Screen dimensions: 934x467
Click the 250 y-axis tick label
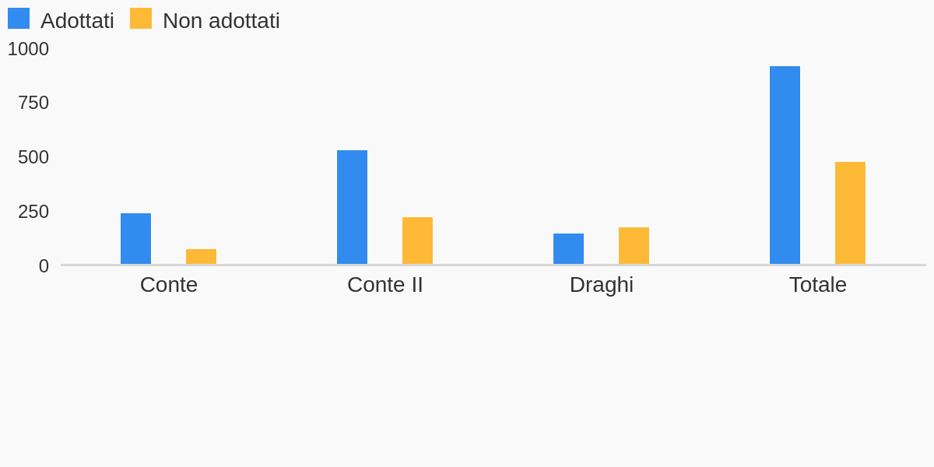(x=33, y=212)
